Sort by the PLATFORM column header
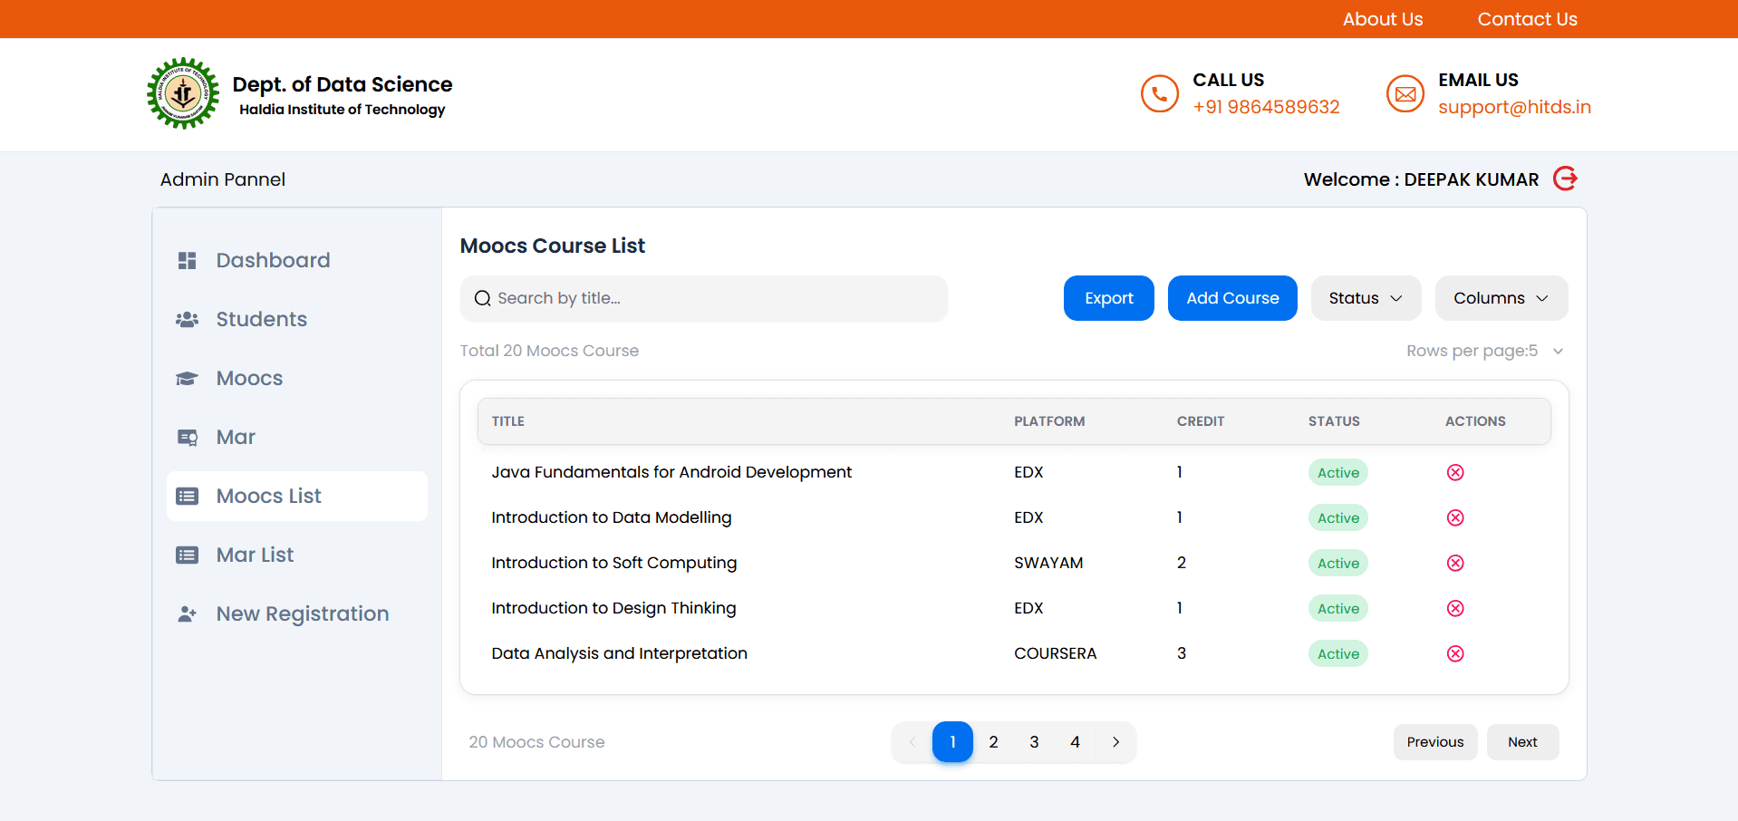 (x=1049, y=421)
